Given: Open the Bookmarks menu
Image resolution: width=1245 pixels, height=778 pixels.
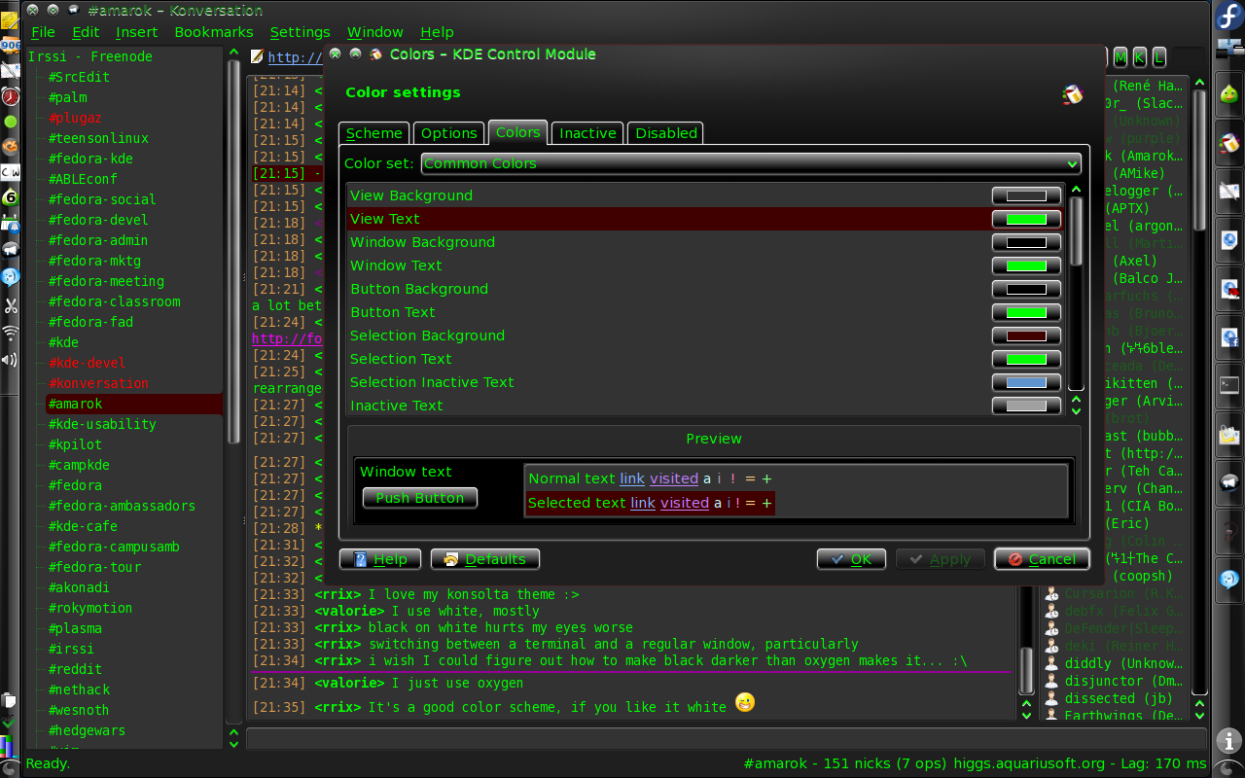Looking at the screenshot, I should pyautogui.click(x=214, y=32).
